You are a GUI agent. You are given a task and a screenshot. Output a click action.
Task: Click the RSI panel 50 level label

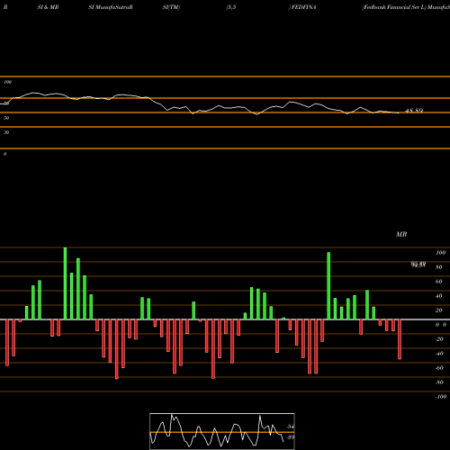pyautogui.click(x=6, y=118)
